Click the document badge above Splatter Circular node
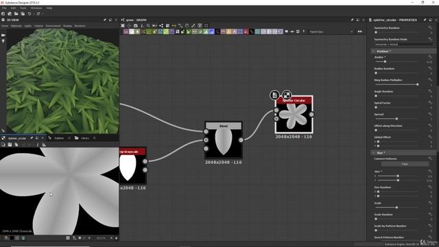439x247 pixels. pyautogui.click(x=274, y=95)
